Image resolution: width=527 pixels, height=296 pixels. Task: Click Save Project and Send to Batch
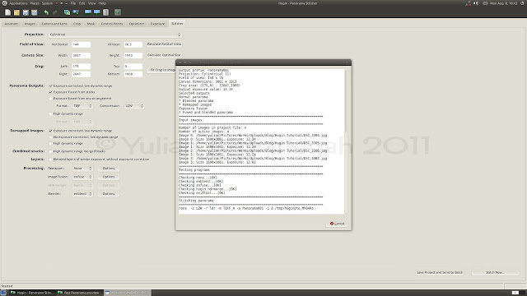(440, 272)
